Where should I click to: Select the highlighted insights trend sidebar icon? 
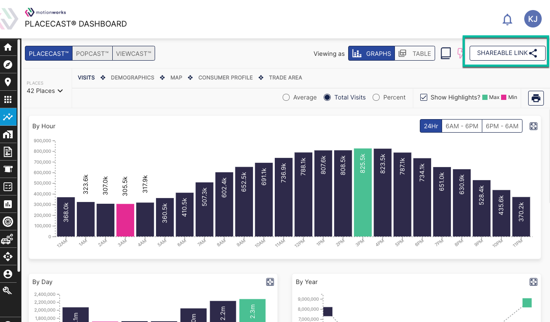click(x=8, y=117)
